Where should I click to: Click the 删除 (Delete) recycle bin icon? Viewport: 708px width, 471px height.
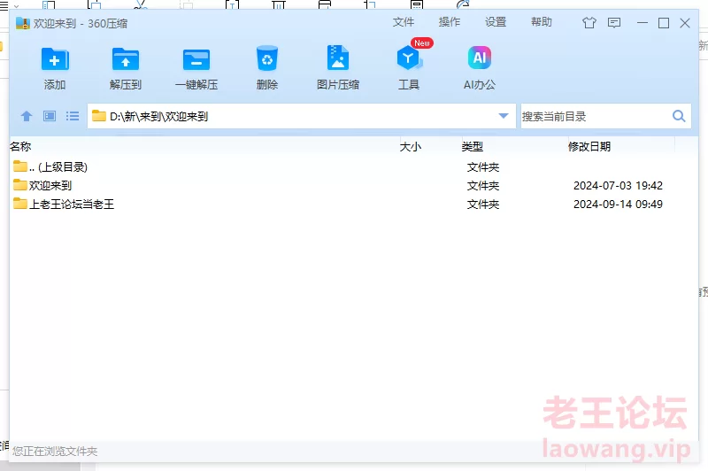[267, 58]
